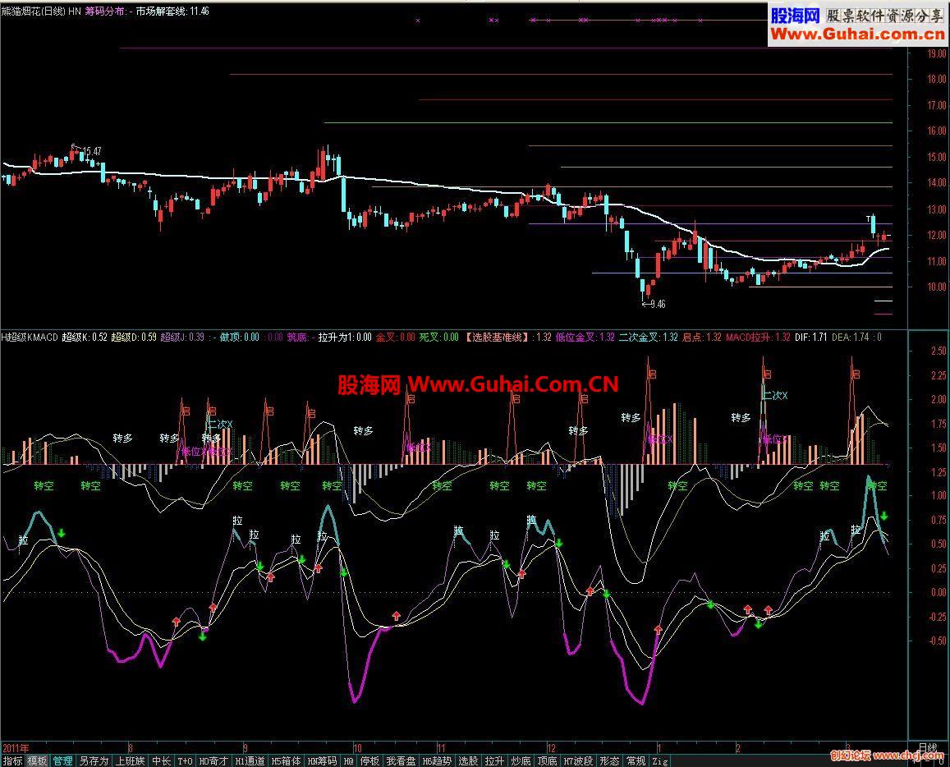Switch to the T+0 template
This screenshot has width=950, height=767.
coord(185,761)
